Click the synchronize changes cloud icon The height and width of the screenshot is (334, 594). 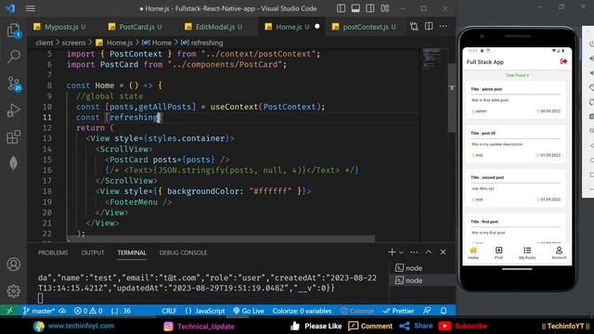point(62,311)
